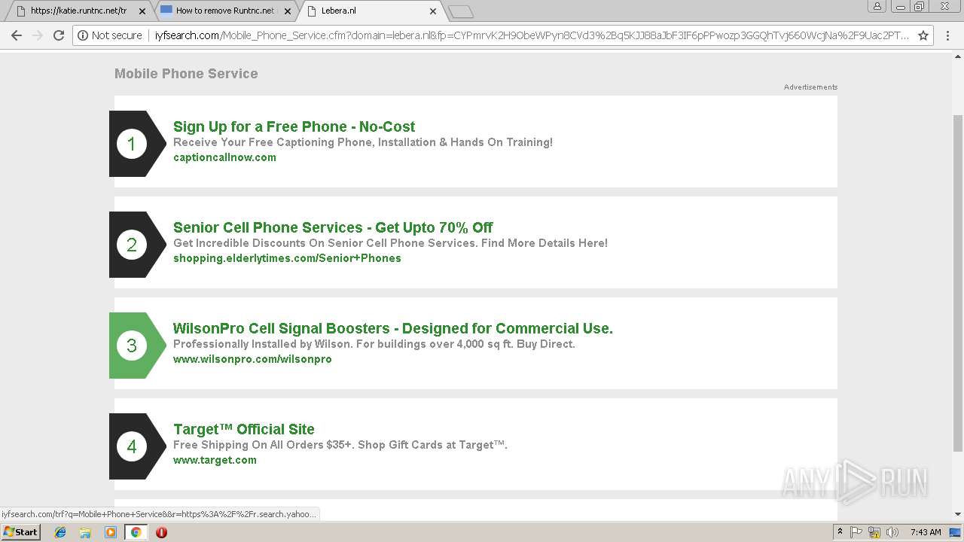Close the katie.runtnc.net tab

coord(142,11)
